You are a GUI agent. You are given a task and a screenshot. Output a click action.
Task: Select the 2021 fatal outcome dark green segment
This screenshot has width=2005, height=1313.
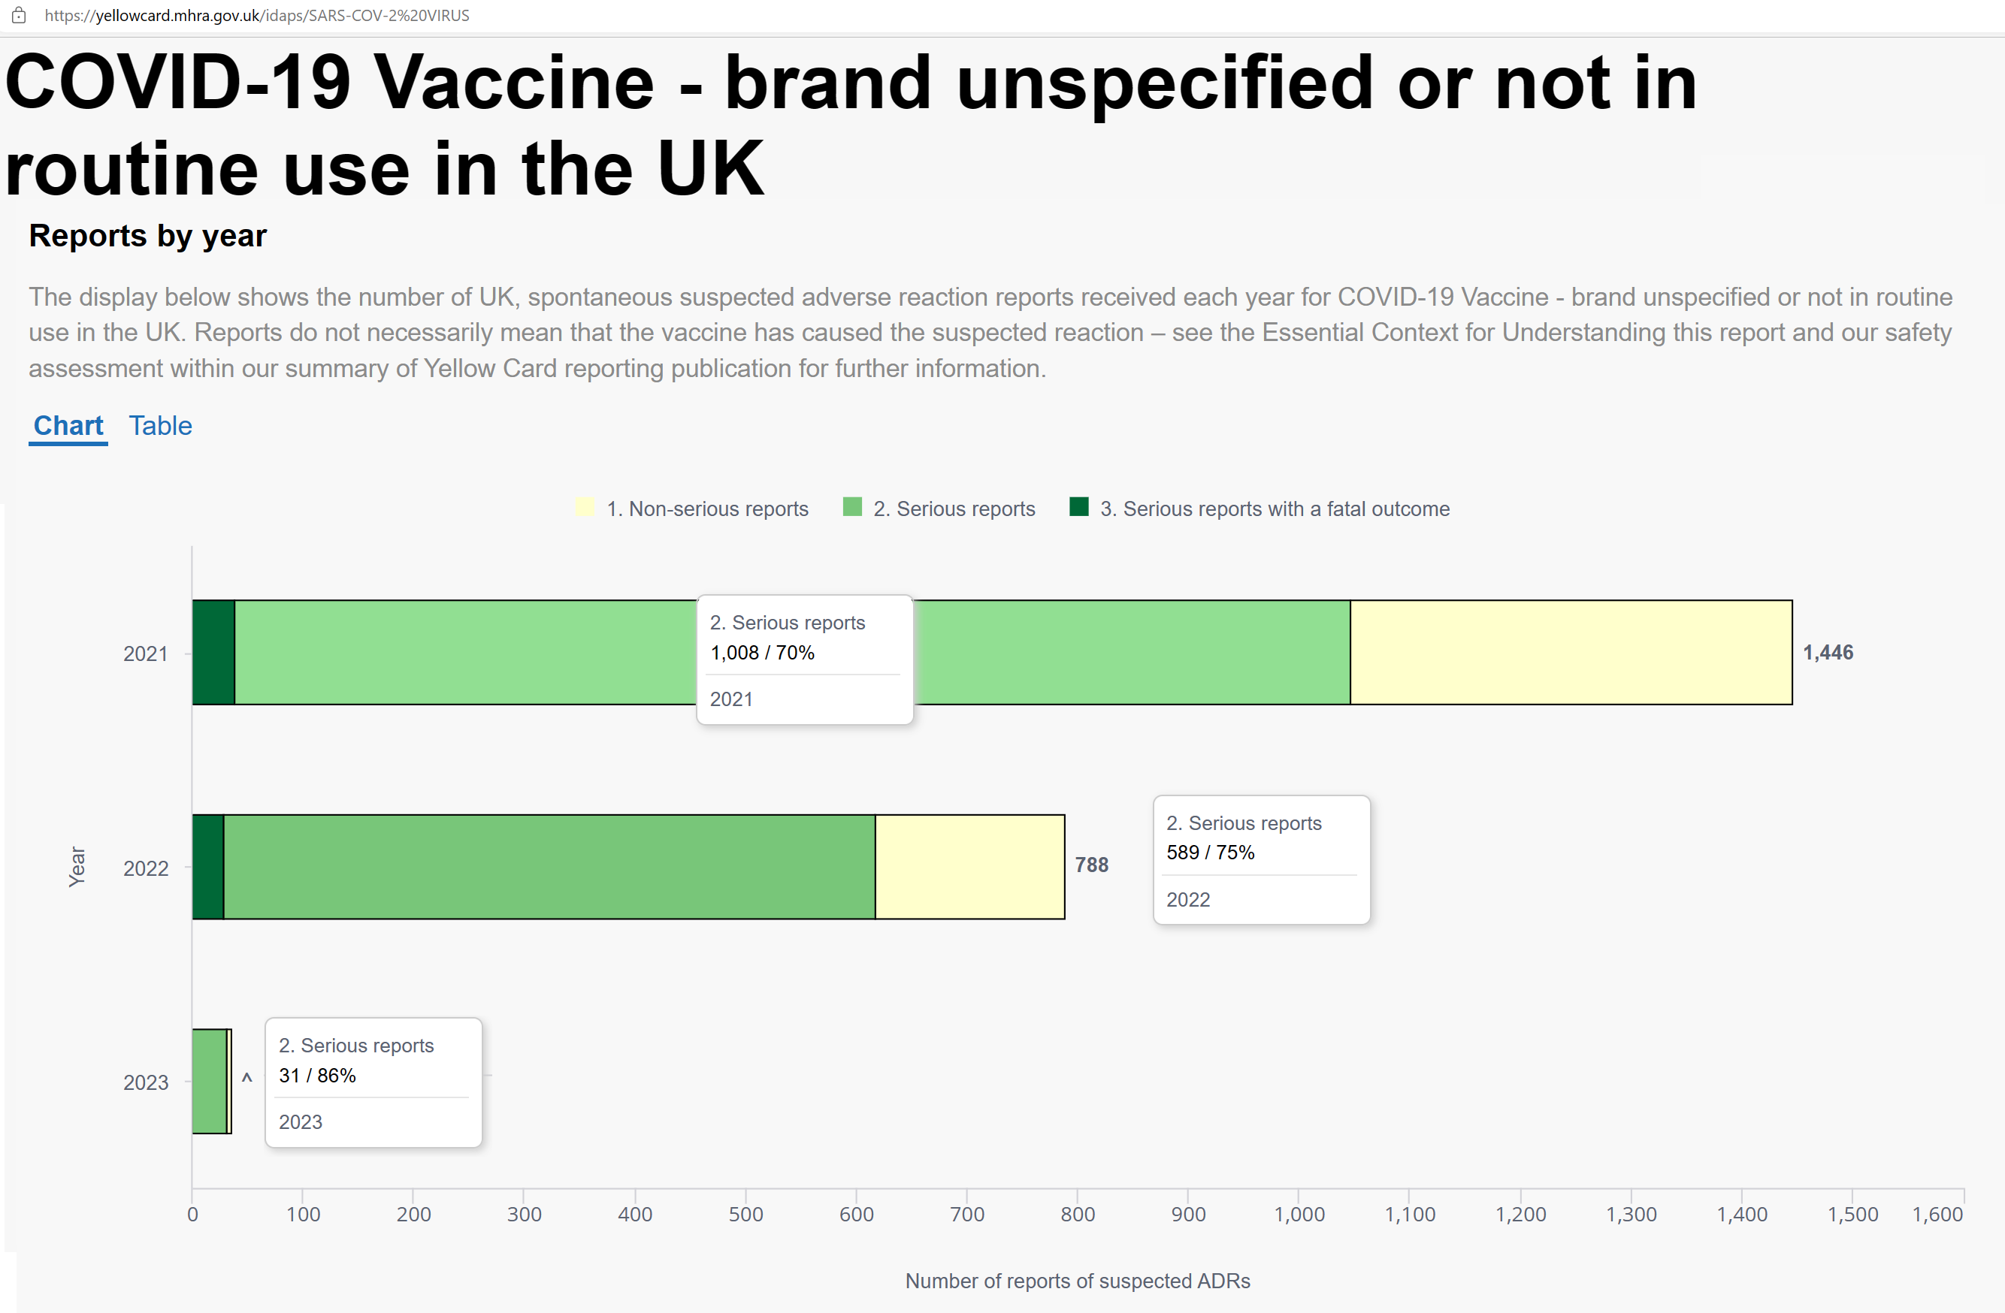coord(213,652)
